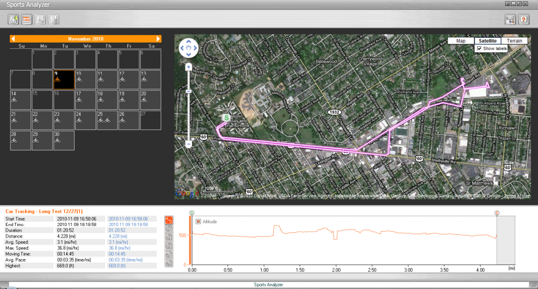The height and width of the screenshot is (289, 538).
Task: Click the green S start marker on map
Action: (226, 118)
